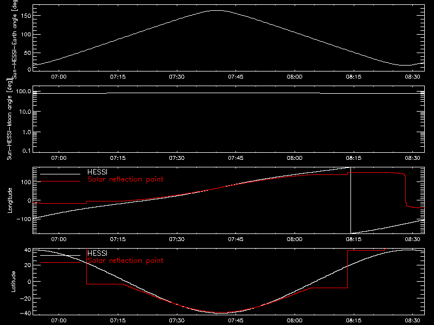Select 07:00 label below Earth angle plot

coord(59,76)
